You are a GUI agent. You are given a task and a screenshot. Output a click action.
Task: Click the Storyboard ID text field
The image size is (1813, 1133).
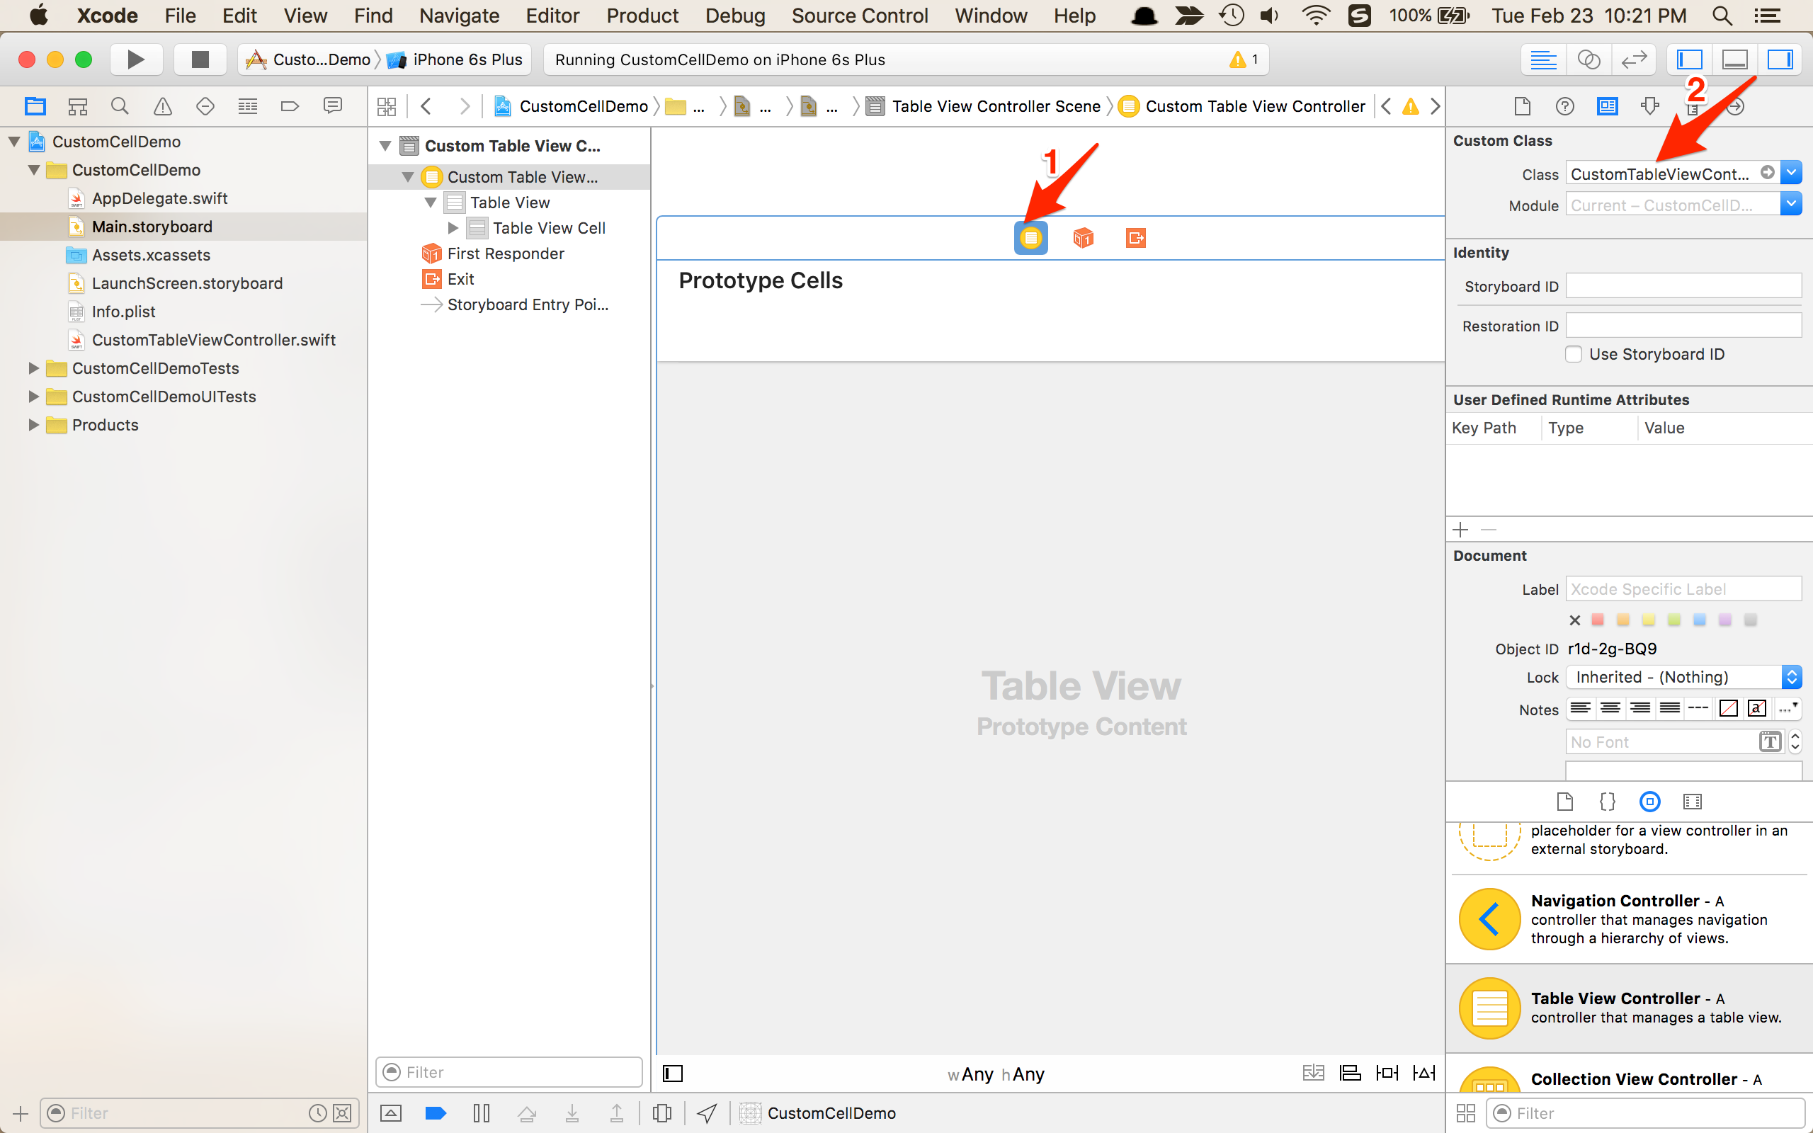(x=1683, y=286)
